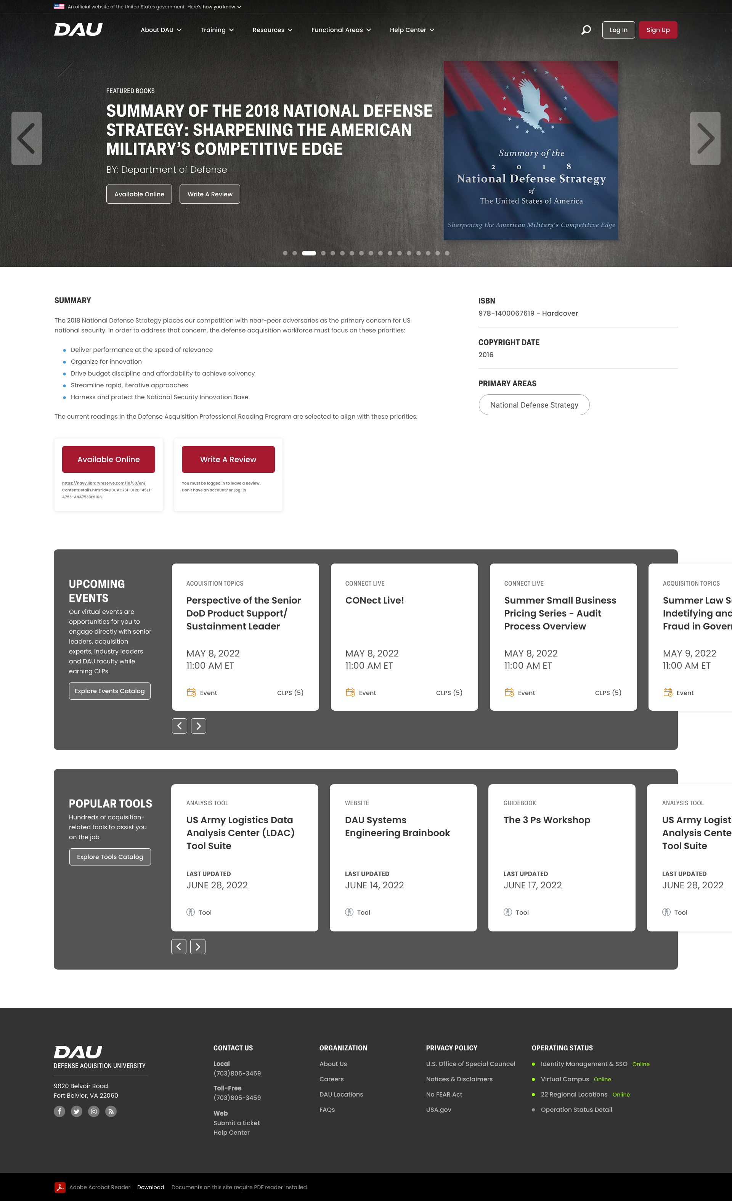This screenshot has height=1201, width=732.
Task: Open "Summer Small Business Pricing Series" event
Action: tap(560, 613)
